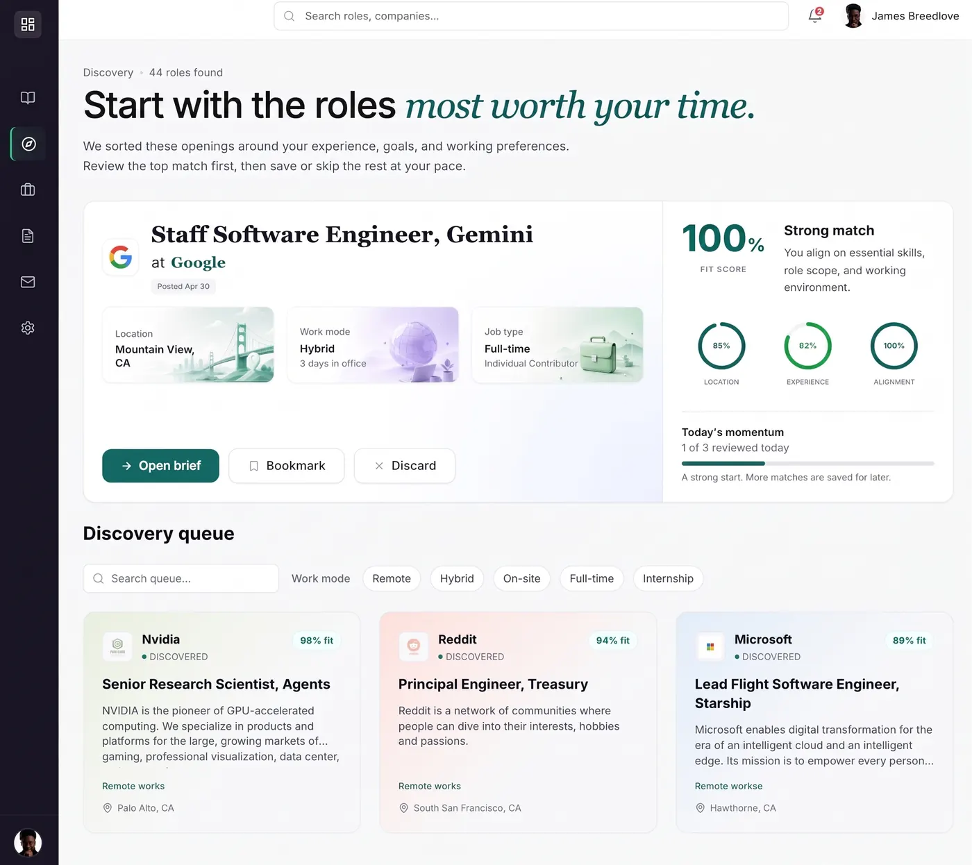
Task: Click the 100% Alignment score ring
Action: pos(894,346)
